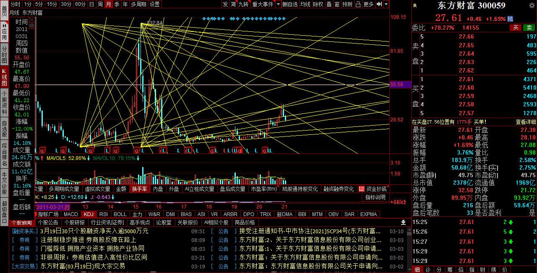This screenshot has height=273, width=537.
Task: Click the gear icon under the panel X
Action: (x=32, y=26)
